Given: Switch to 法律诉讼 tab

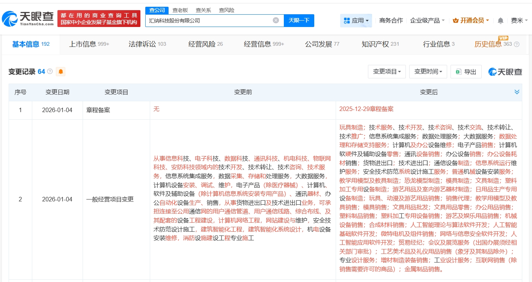Looking at the screenshot, I should 147,44.
